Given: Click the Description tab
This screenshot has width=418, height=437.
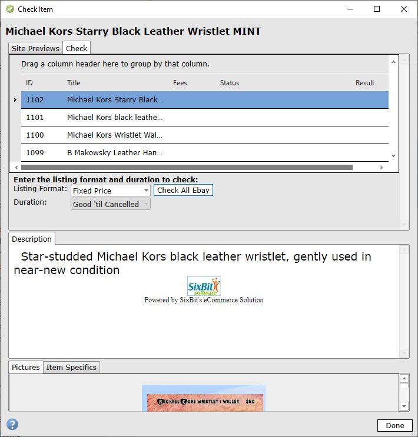Looking at the screenshot, I should pyautogui.click(x=32, y=239).
